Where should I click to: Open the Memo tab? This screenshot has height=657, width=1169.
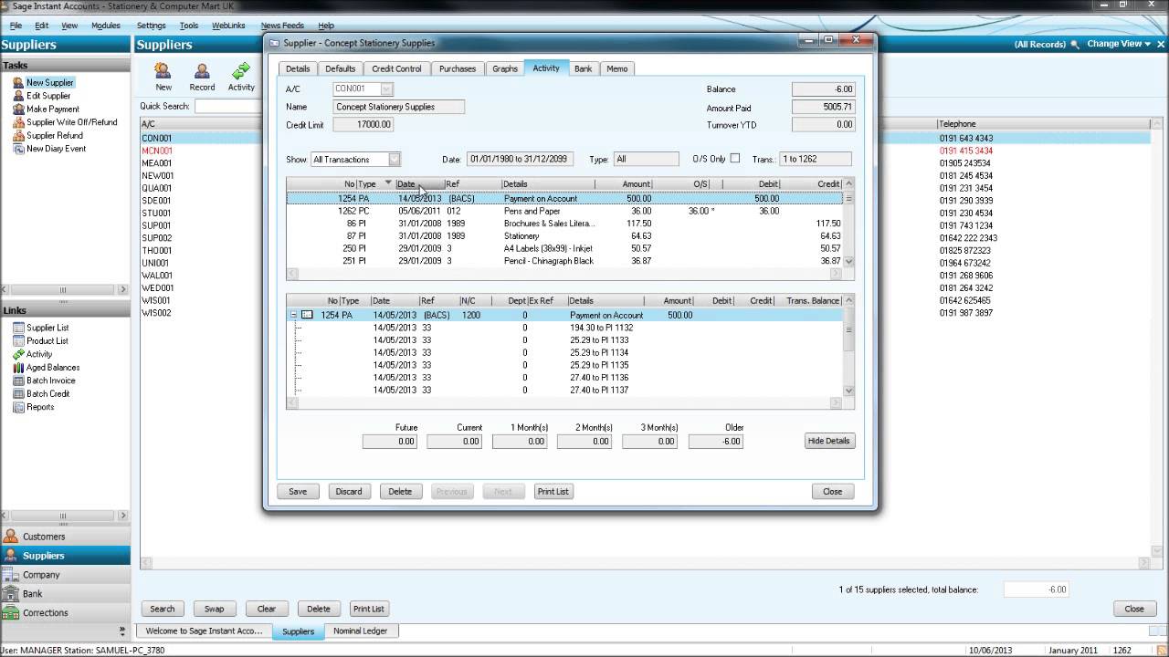(x=617, y=68)
